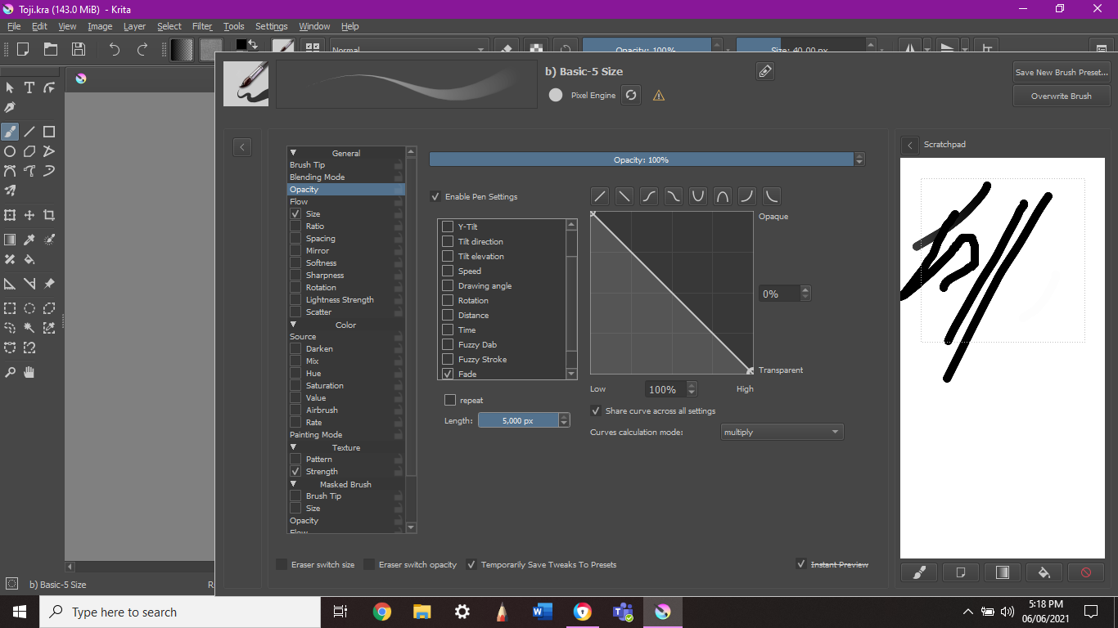Image resolution: width=1118 pixels, height=628 pixels.
Task: Hide the preset list using the left arrow button
Action: pyautogui.click(x=242, y=147)
